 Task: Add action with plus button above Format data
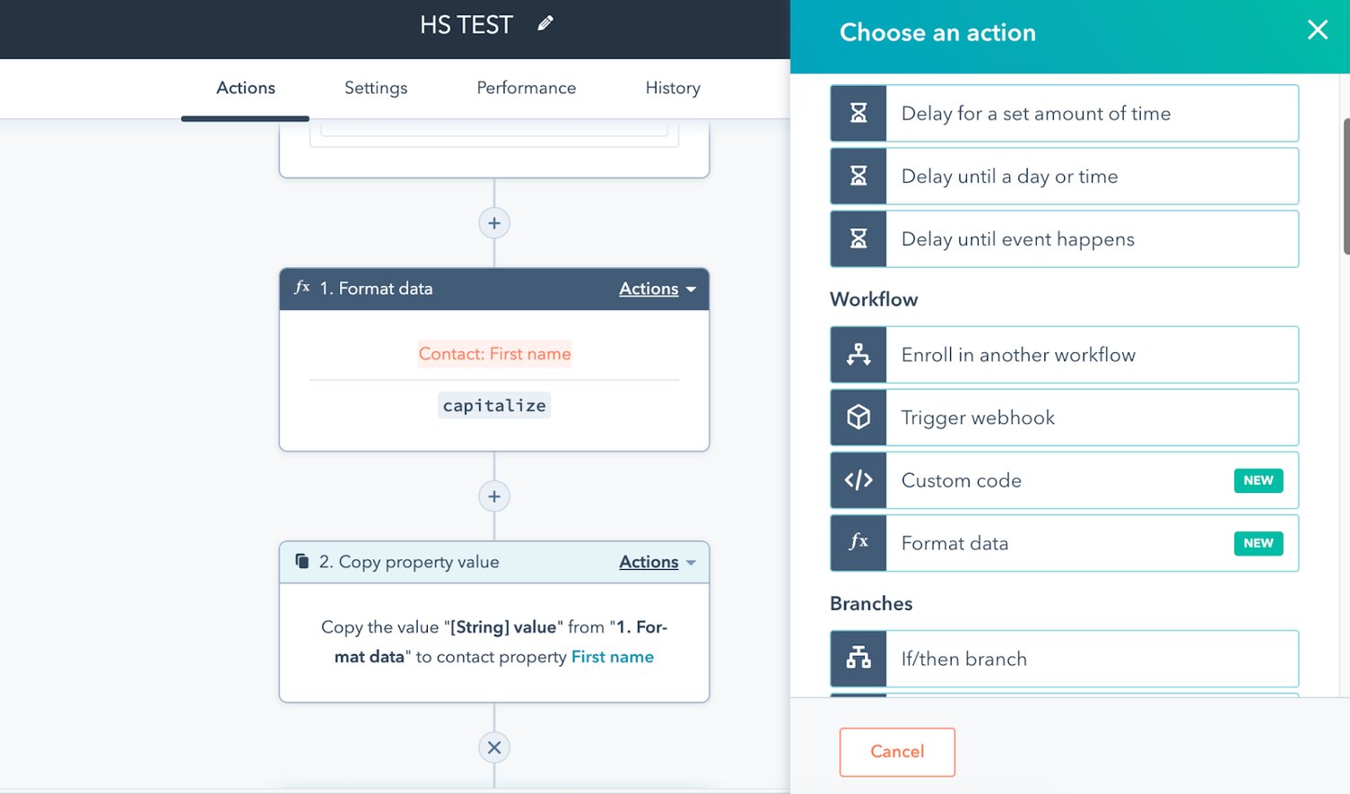click(494, 223)
